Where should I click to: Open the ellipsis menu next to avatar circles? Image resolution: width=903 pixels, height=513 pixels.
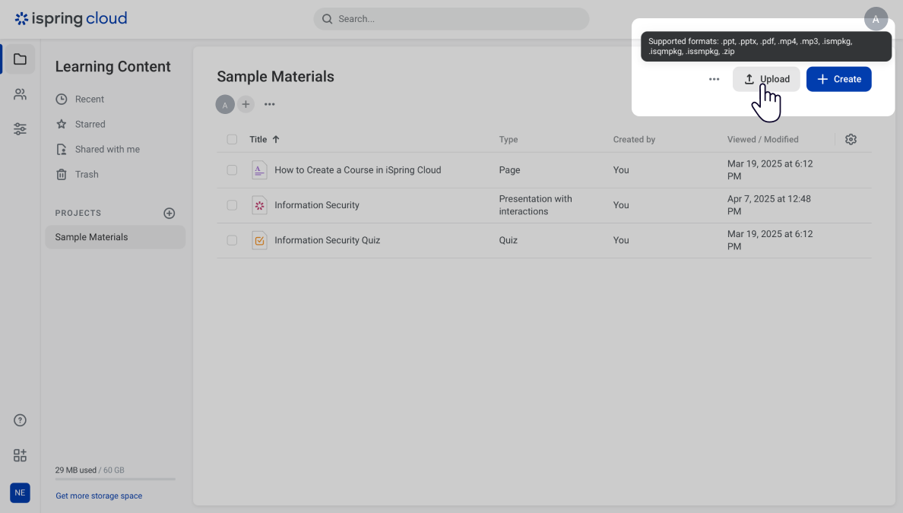pos(269,104)
